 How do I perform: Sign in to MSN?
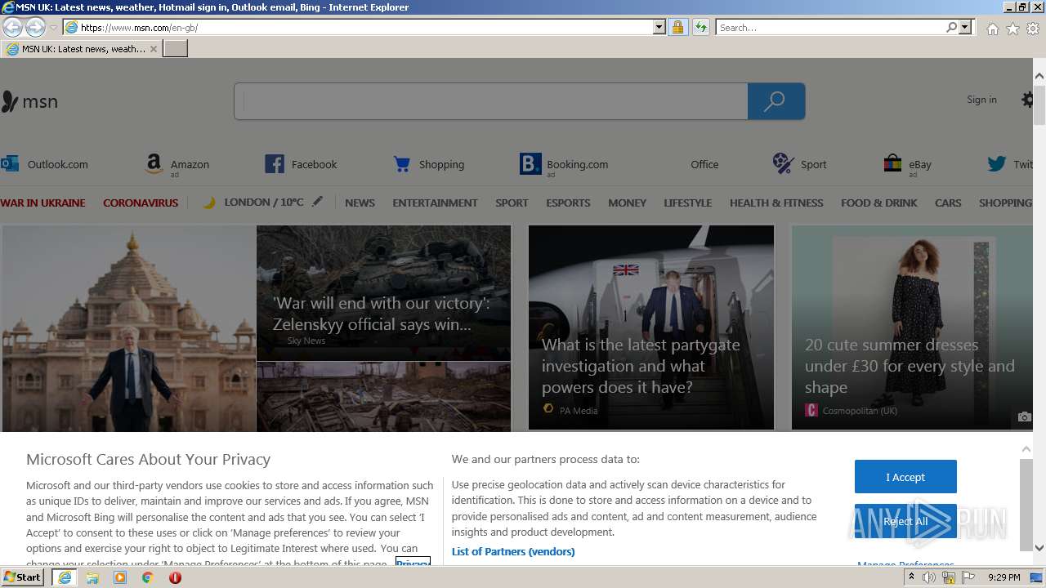click(981, 100)
